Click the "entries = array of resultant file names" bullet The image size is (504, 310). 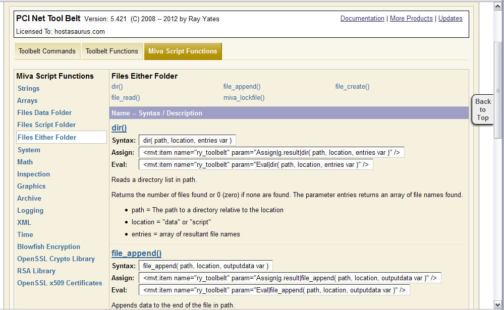pyautogui.click(x=186, y=234)
